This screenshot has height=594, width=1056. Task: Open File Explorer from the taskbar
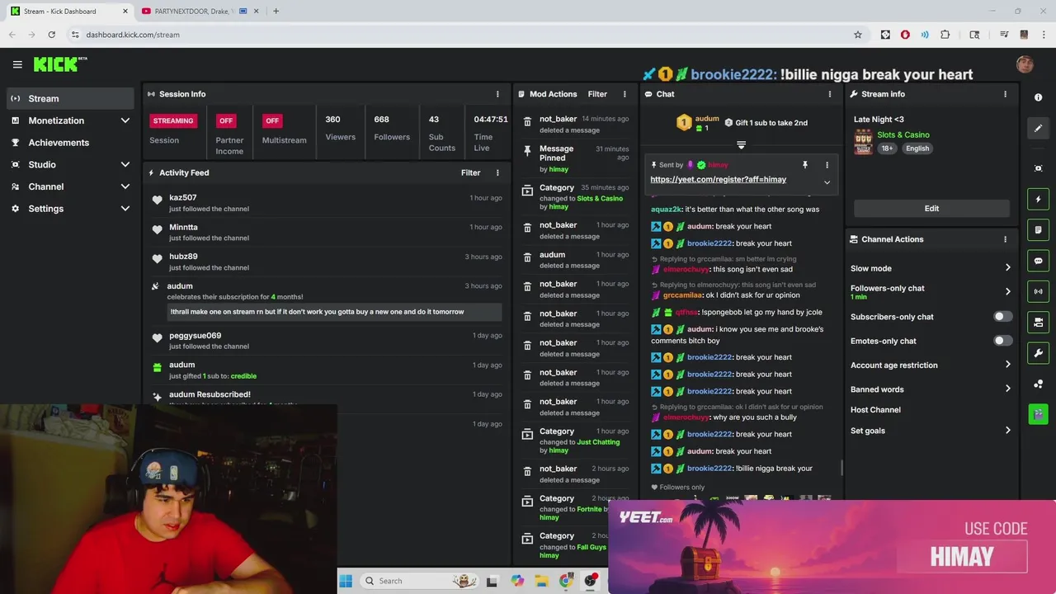[541, 581]
